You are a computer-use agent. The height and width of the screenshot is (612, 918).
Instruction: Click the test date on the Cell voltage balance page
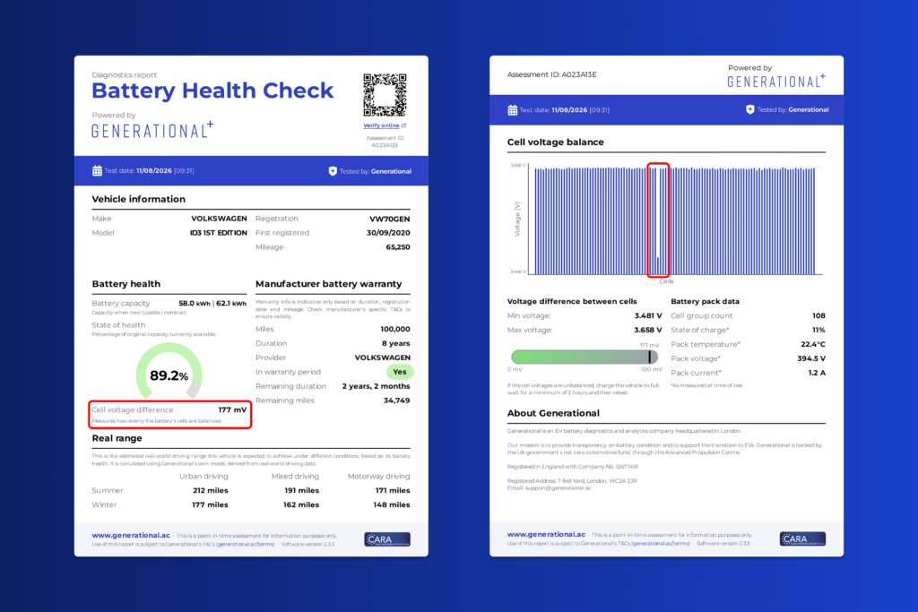[x=565, y=110]
